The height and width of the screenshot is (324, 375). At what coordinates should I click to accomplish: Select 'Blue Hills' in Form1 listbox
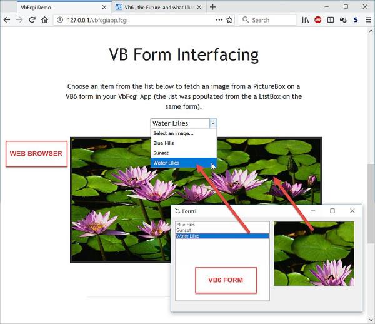222,225
